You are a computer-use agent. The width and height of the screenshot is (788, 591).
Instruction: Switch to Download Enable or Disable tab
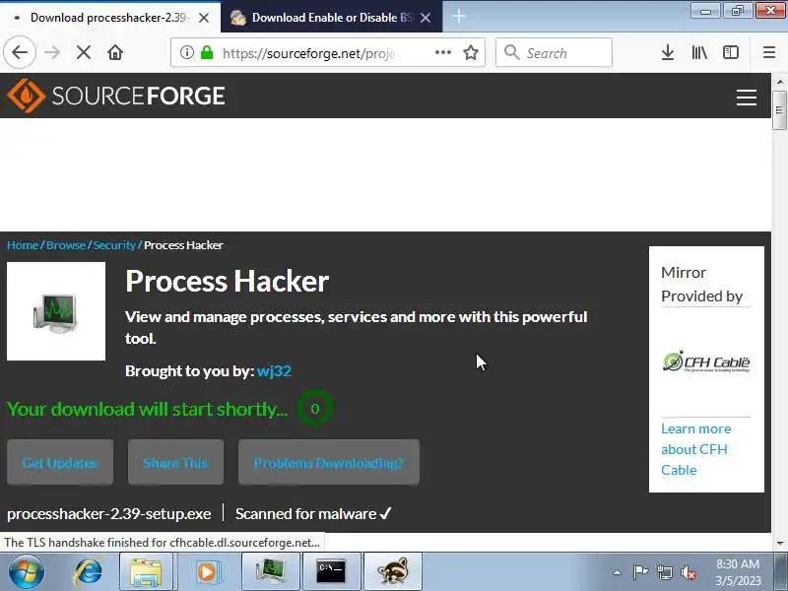tap(331, 18)
